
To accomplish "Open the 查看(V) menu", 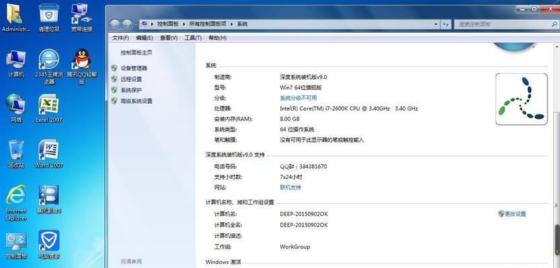I will click(169, 38).
